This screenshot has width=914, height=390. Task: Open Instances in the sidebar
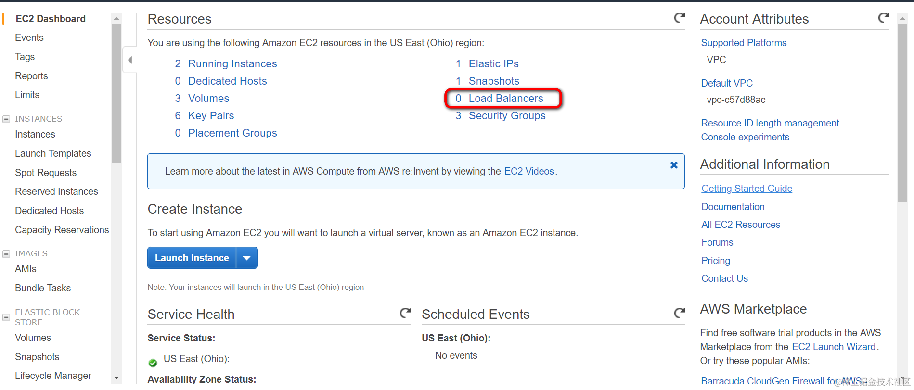coord(35,134)
